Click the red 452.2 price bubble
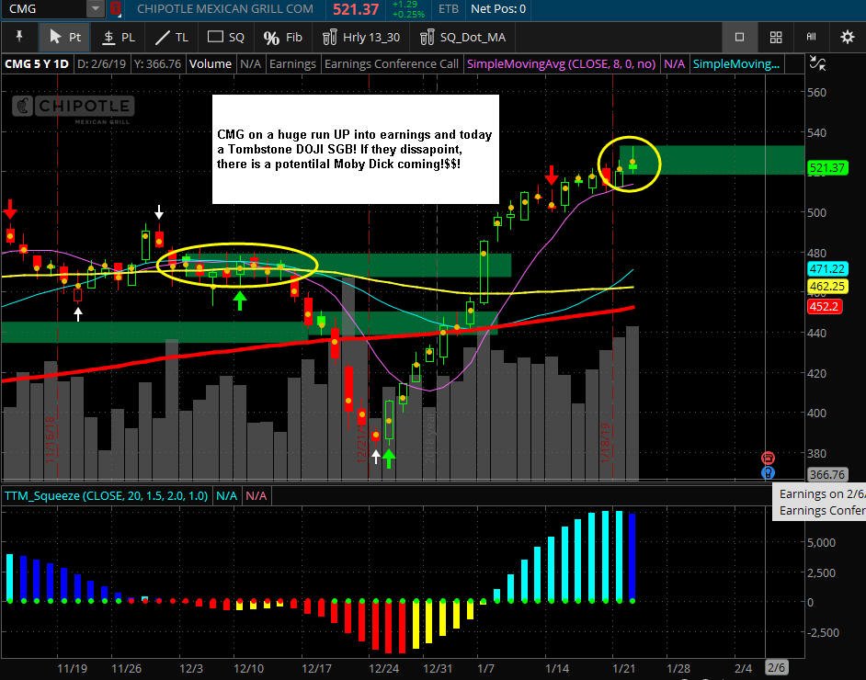This screenshot has width=866, height=680. click(x=824, y=306)
